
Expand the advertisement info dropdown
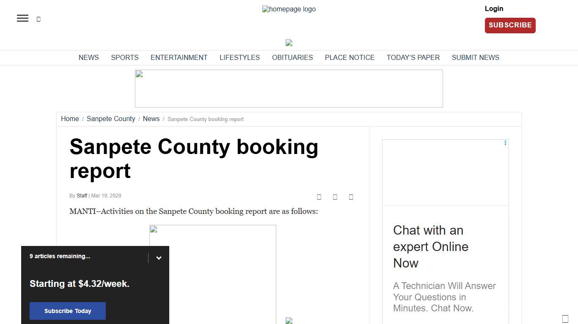coord(505,143)
